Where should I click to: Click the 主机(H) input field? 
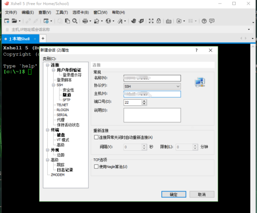152,94
